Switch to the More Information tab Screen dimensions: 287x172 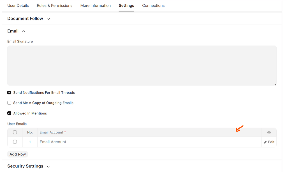coord(95,5)
